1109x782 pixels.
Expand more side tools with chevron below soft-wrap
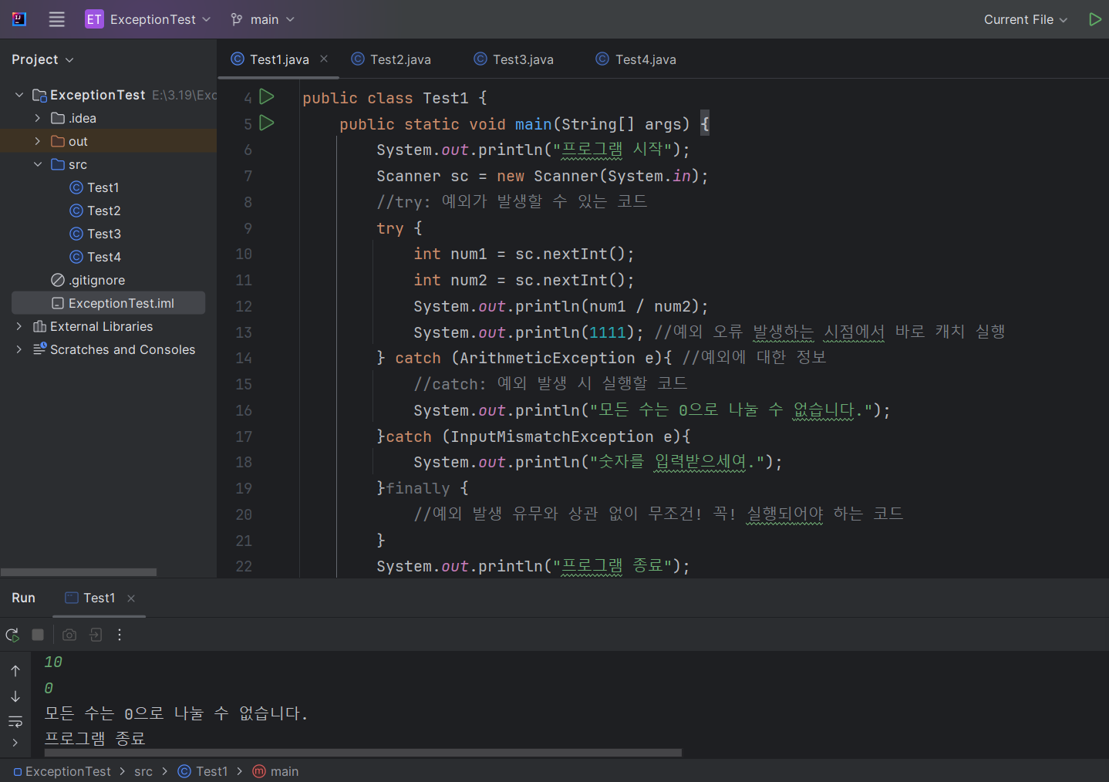point(15,743)
